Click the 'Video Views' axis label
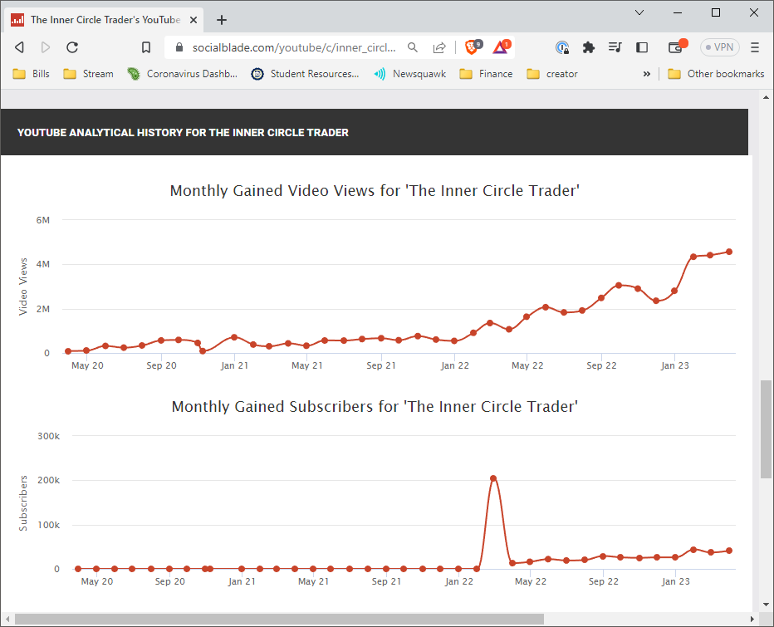The height and width of the screenshot is (627, 774). pos(22,287)
